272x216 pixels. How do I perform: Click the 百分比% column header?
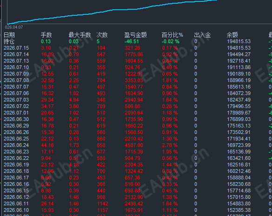point(172,35)
